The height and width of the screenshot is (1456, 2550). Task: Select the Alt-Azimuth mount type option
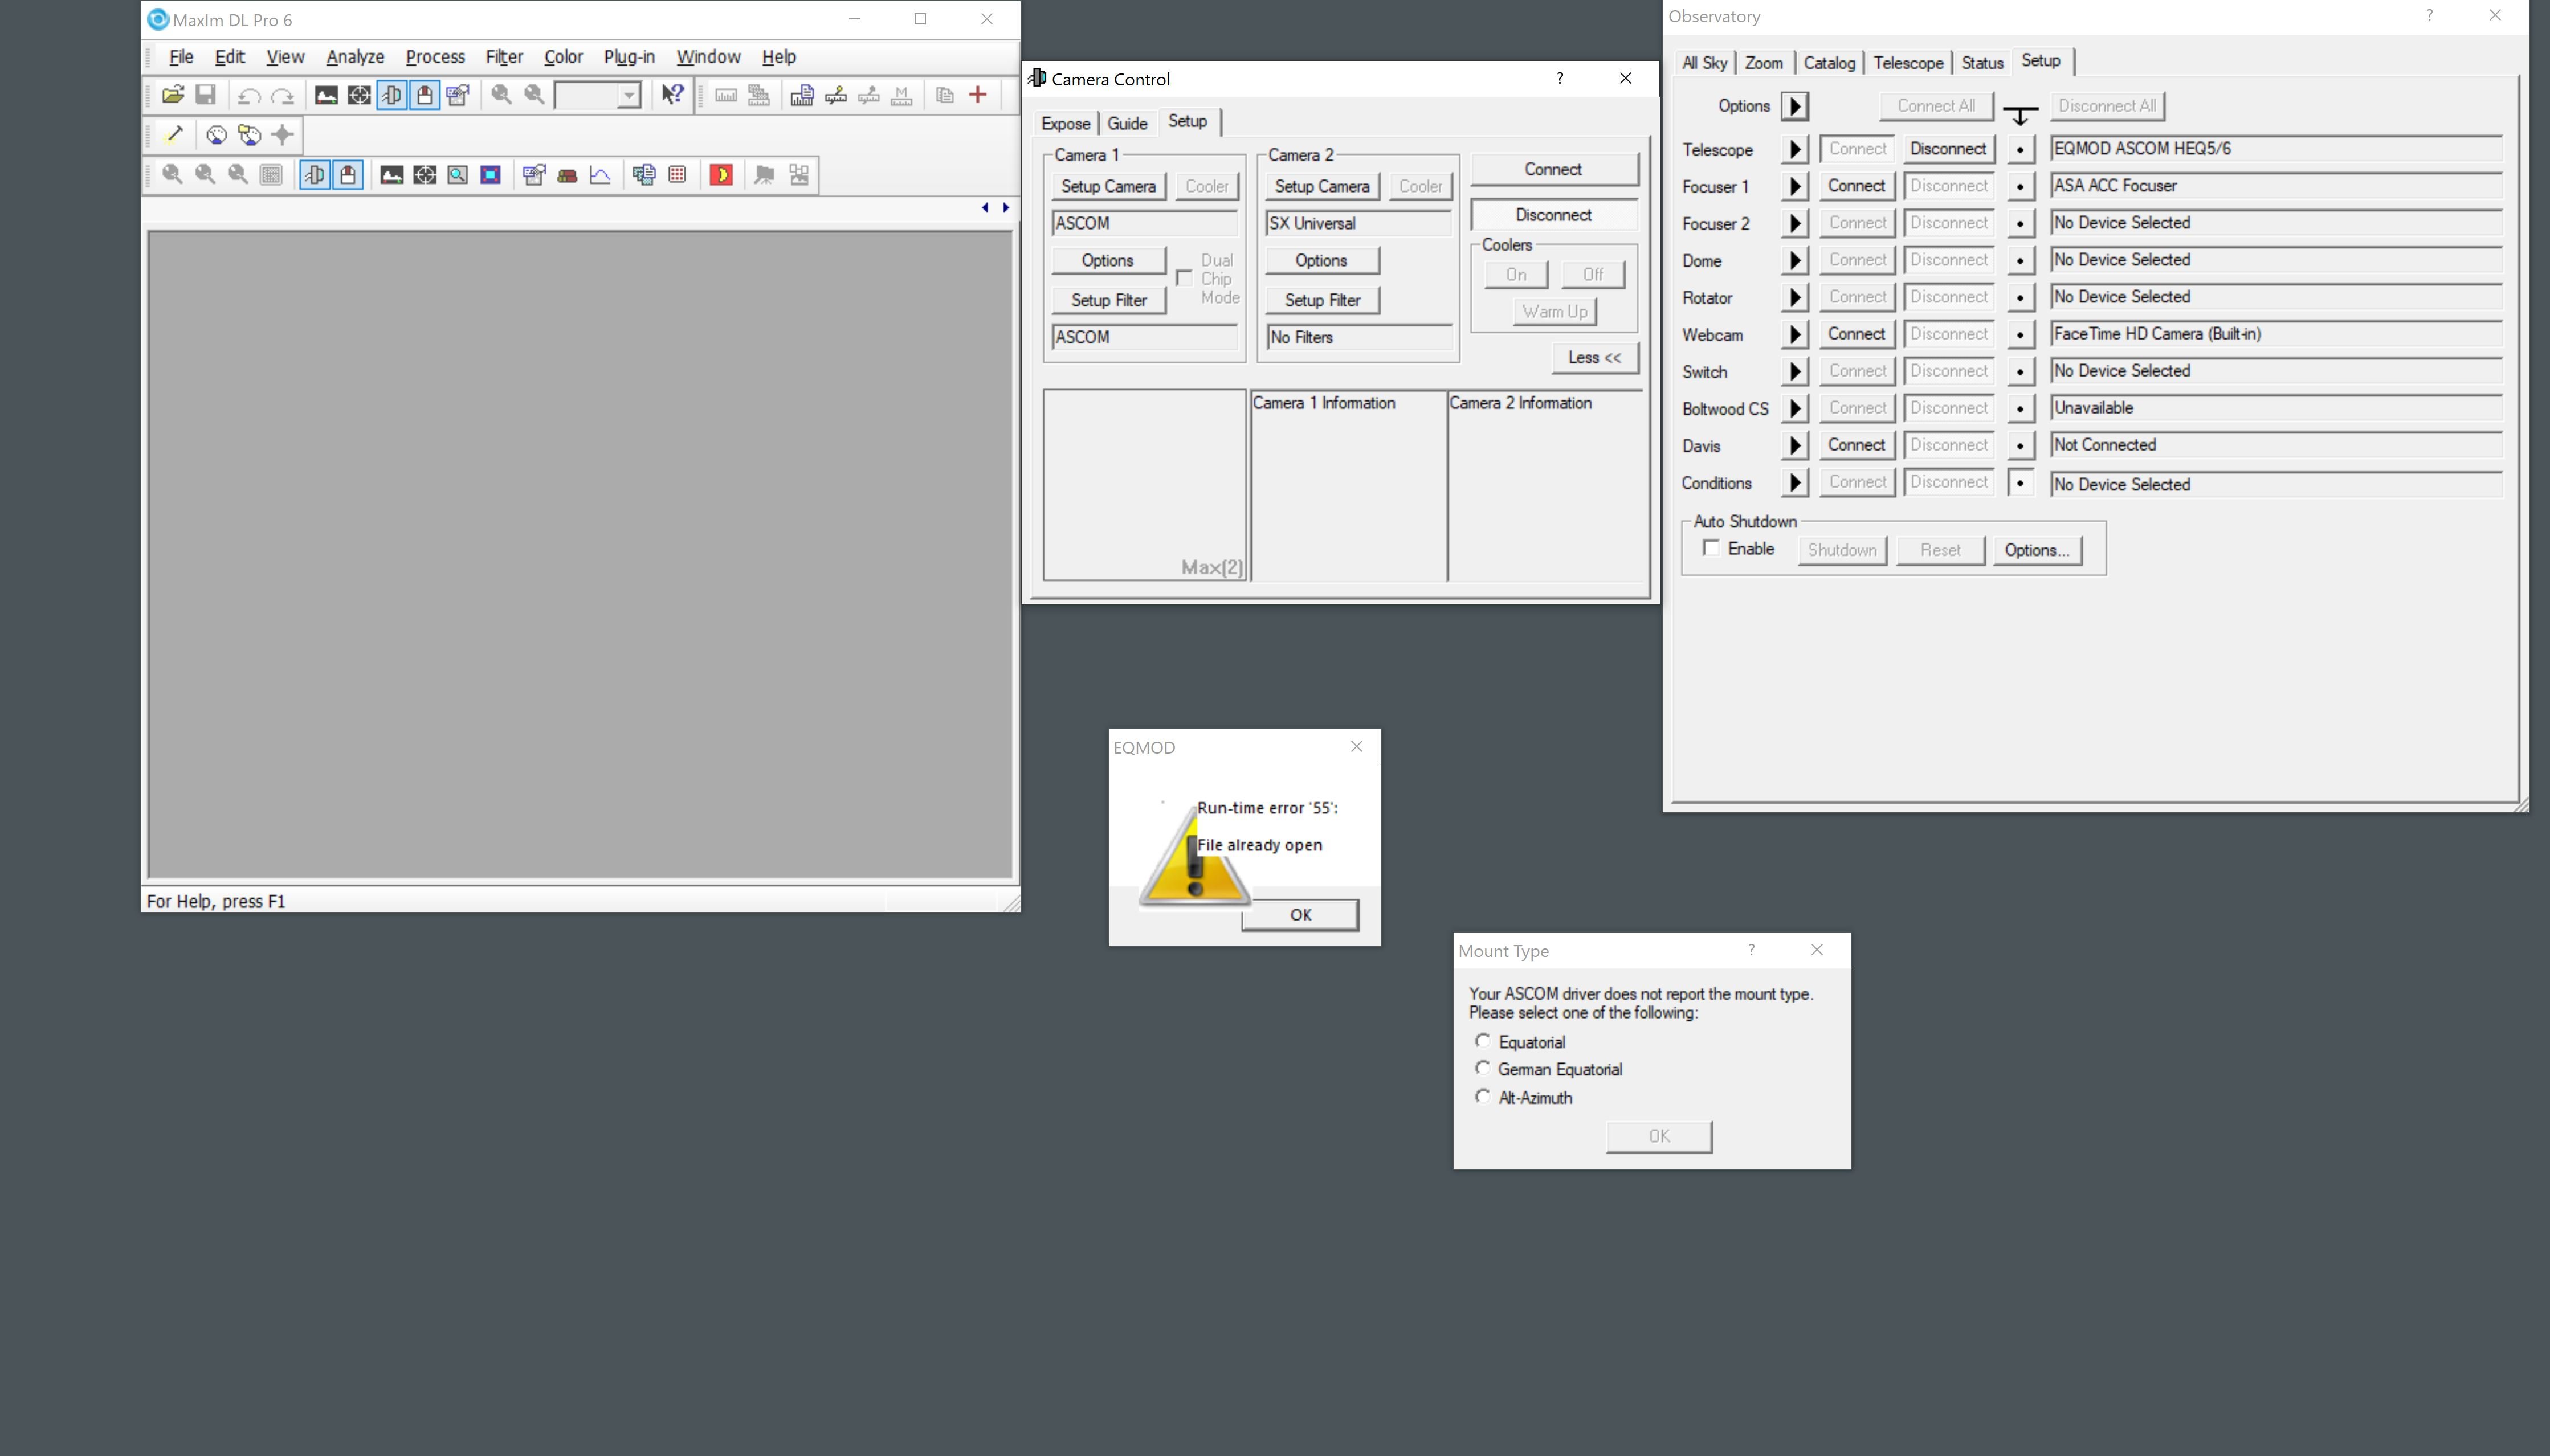click(x=1482, y=1096)
